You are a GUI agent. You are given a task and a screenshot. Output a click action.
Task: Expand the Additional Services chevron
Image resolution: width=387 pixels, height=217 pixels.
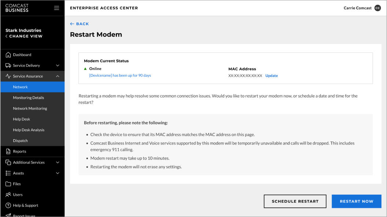pyautogui.click(x=58, y=162)
